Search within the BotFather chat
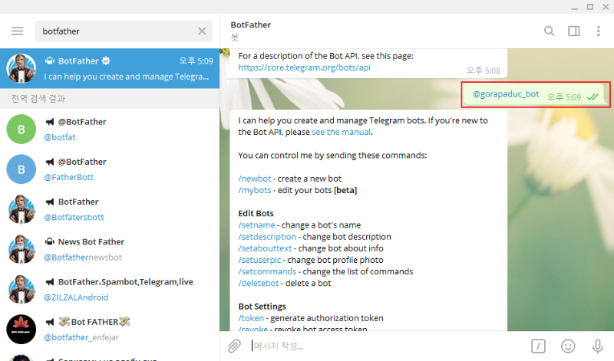 pos(549,31)
